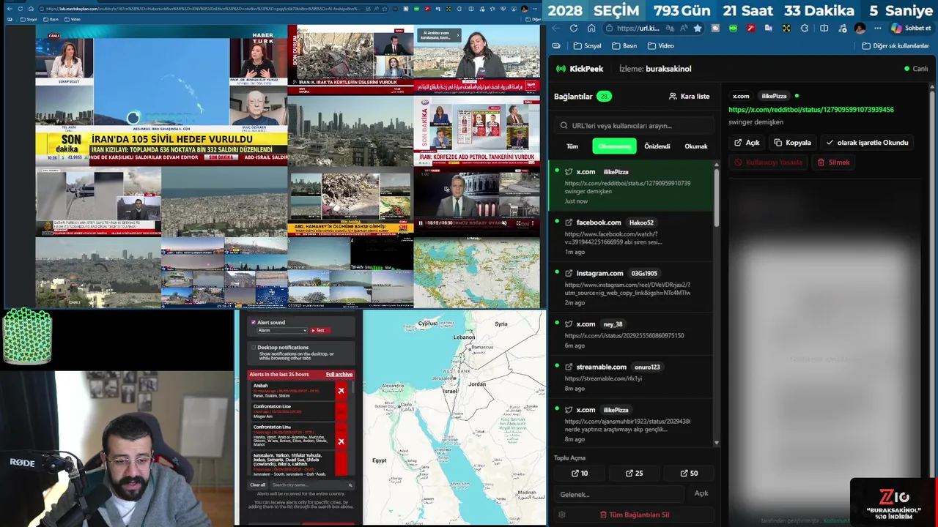This screenshot has height=527, width=938.
Task: Bulk open 25 links
Action: point(634,473)
